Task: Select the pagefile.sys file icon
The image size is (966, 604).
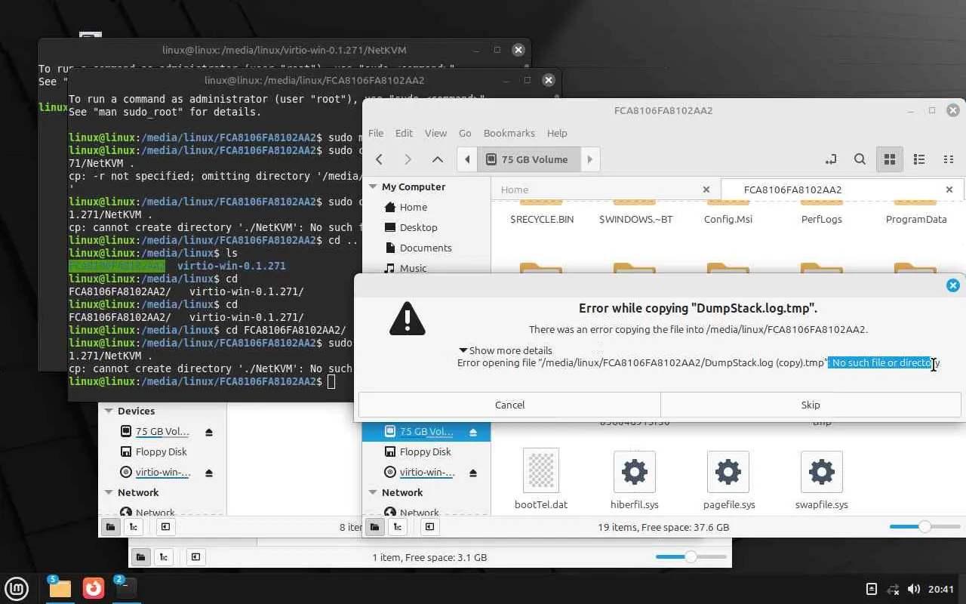Action: click(x=728, y=472)
